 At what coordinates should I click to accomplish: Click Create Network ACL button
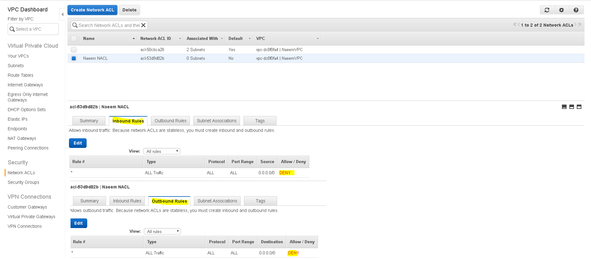pos(92,10)
